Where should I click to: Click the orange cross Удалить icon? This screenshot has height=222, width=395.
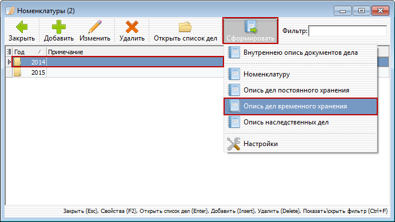pos(132,27)
